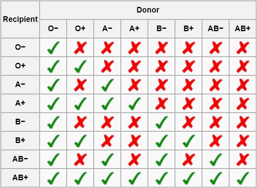Select the A+ recipient row header

20,104
